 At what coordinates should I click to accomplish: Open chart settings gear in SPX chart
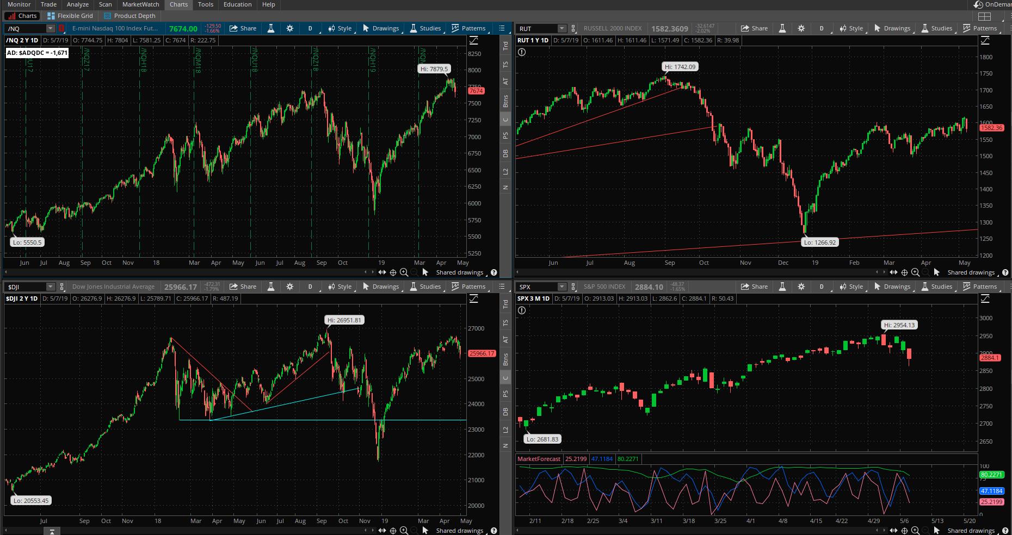pyautogui.click(x=801, y=287)
